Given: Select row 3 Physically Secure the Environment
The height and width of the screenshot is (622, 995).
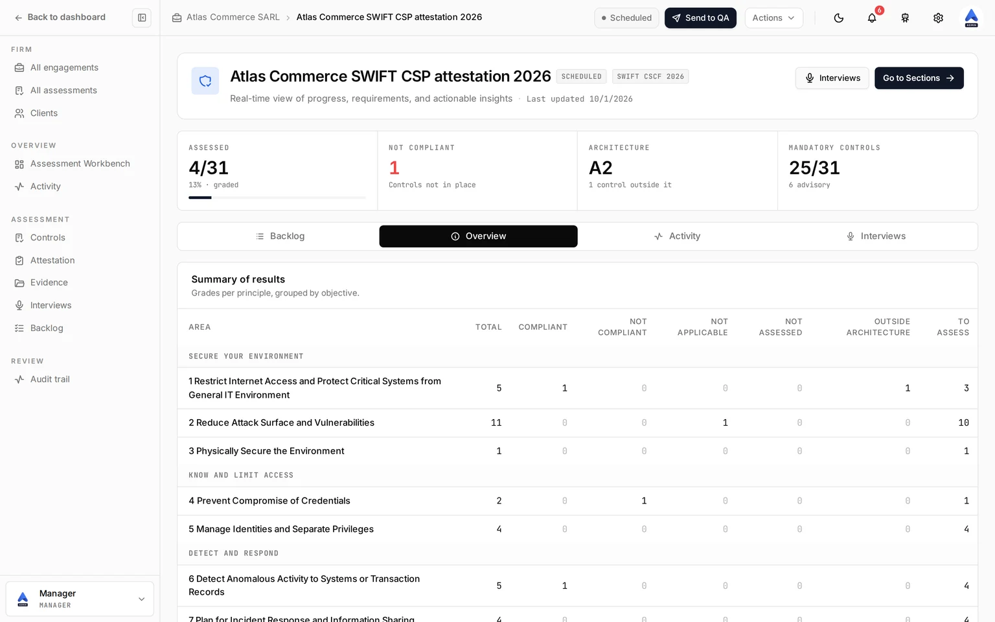Looking at the screenshot, I should coord(577,451).
